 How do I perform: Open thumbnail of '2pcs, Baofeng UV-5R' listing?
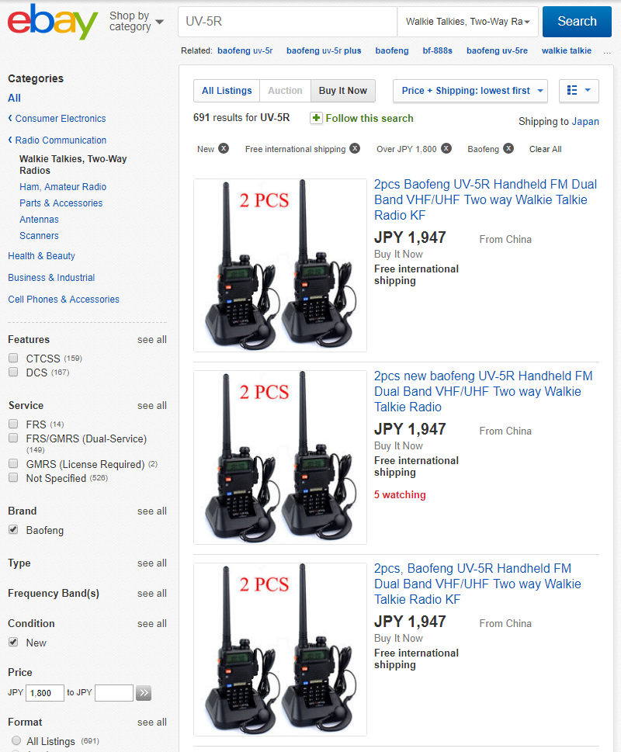280,650
